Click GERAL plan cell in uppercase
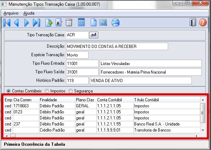The height and width of the screenshot is (150, 211). (86, 106)
